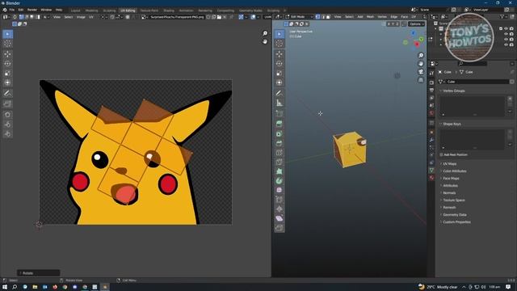Choose the 3D viewport Cursor tool
517x291 pixels.
[280, 44]
